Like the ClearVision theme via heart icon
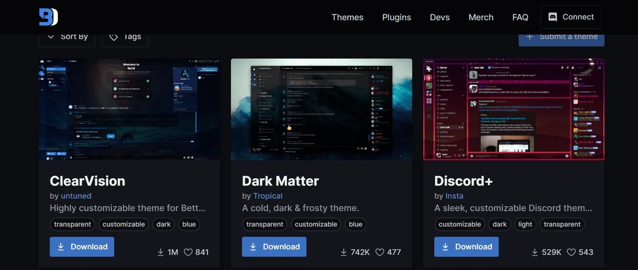Screen dimensions: 638x270 click(x=188, y=252)
